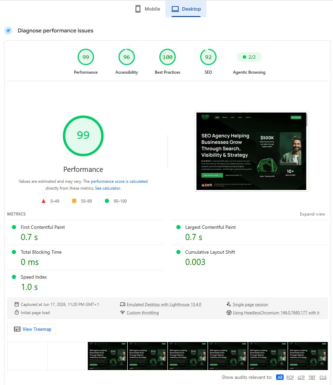Click the network icon beside Custom throttling
This screenshot has width=333, height=385.
click(x=123, y=313)
